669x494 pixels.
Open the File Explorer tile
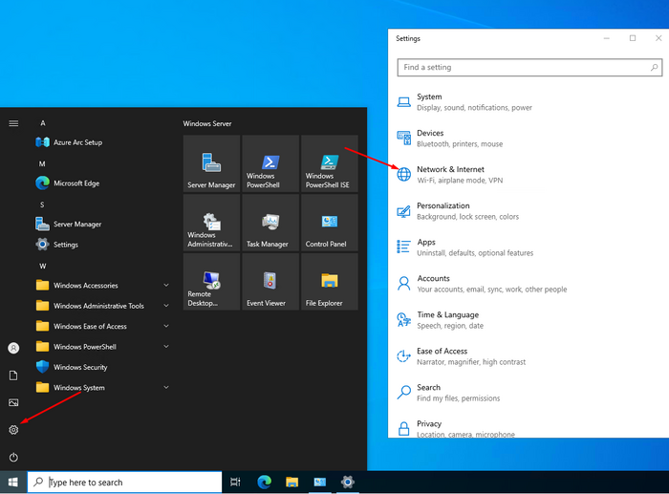click(x=330, y=282)
